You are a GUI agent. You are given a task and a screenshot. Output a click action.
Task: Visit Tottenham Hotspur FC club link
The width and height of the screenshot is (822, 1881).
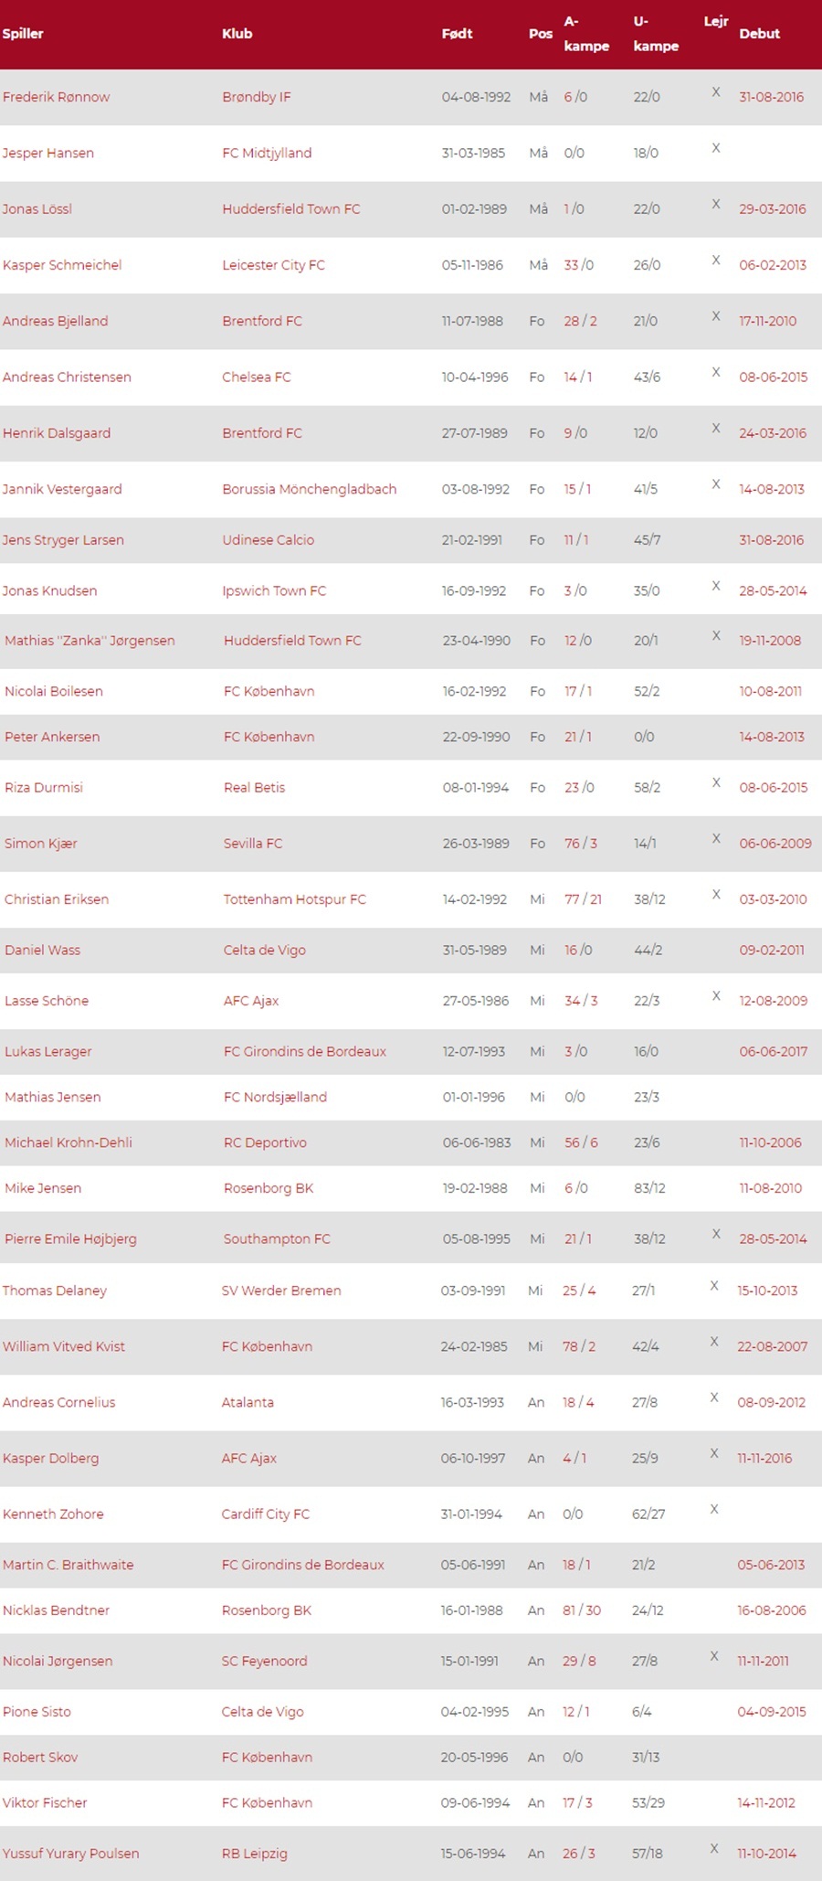click(295, 899)
